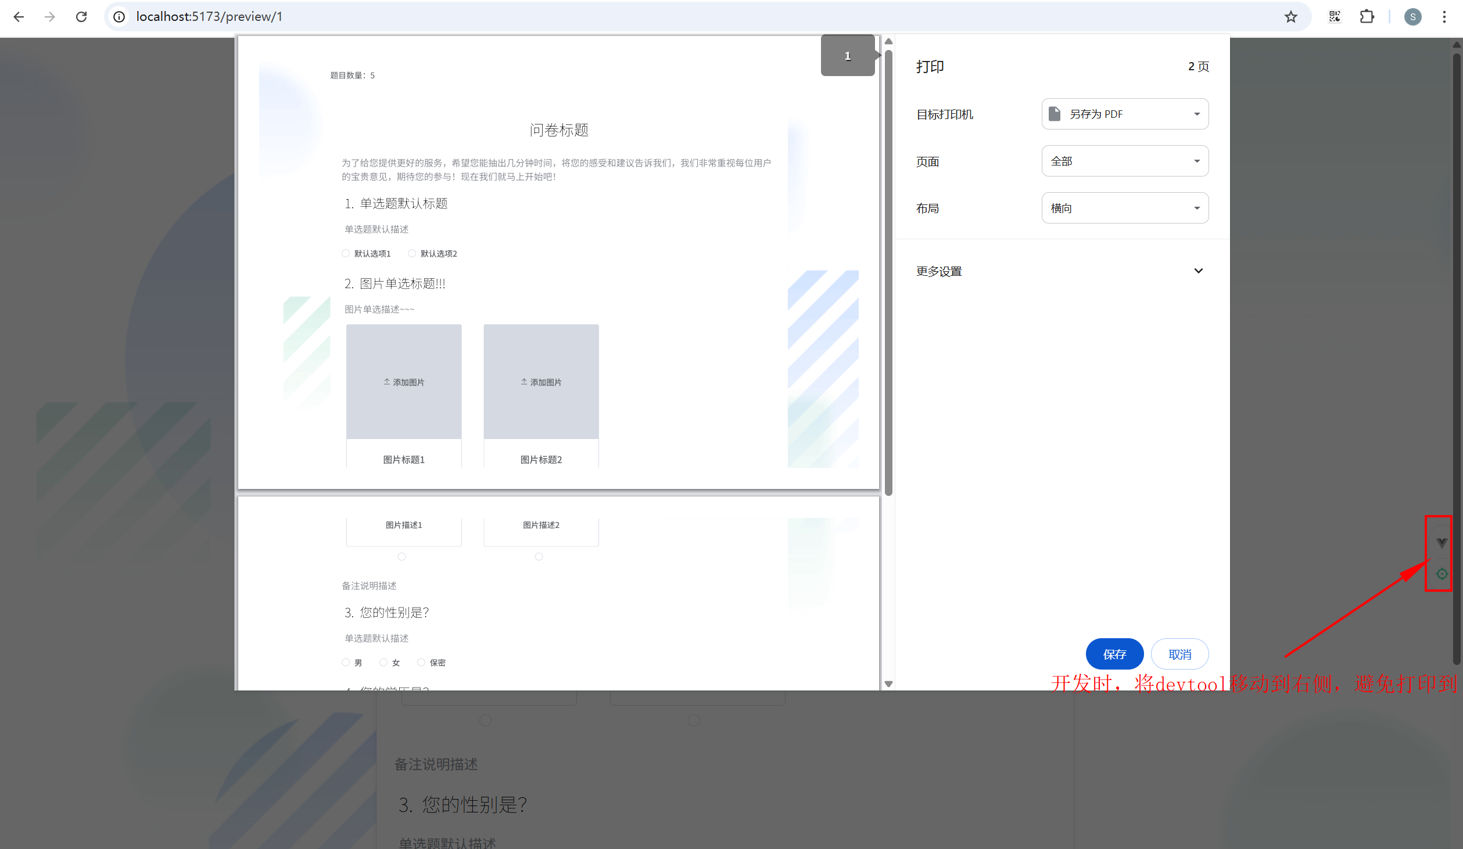The width and height of the screenshot is (1463, 849).
Task: Open the extensions puzzle icon
Action: (x=1367, y=17)
